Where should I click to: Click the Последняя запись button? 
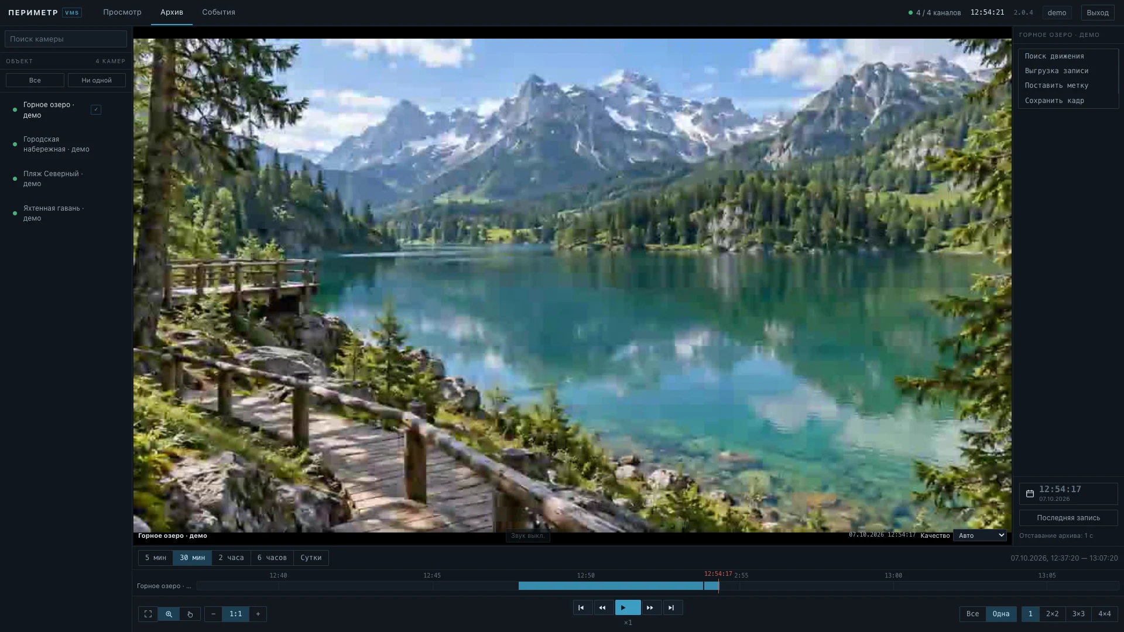click(x=1068, y=518)
